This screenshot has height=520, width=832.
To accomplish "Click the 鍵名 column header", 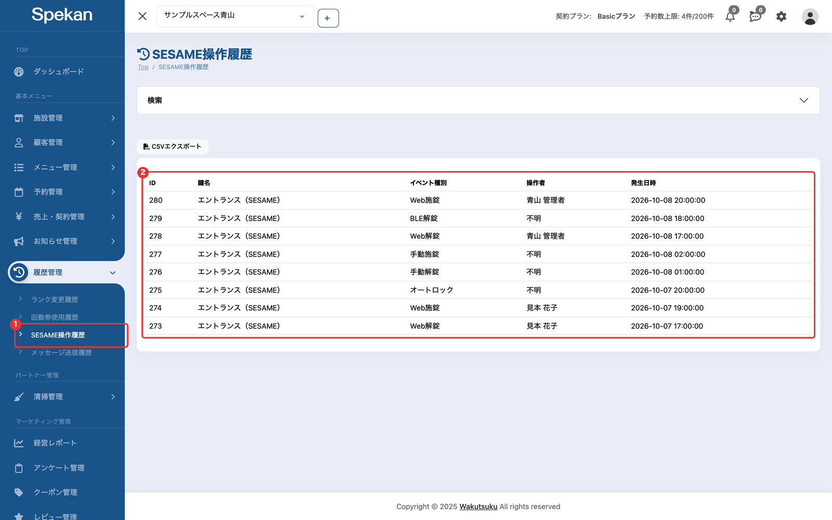I will tap(204, 183).
